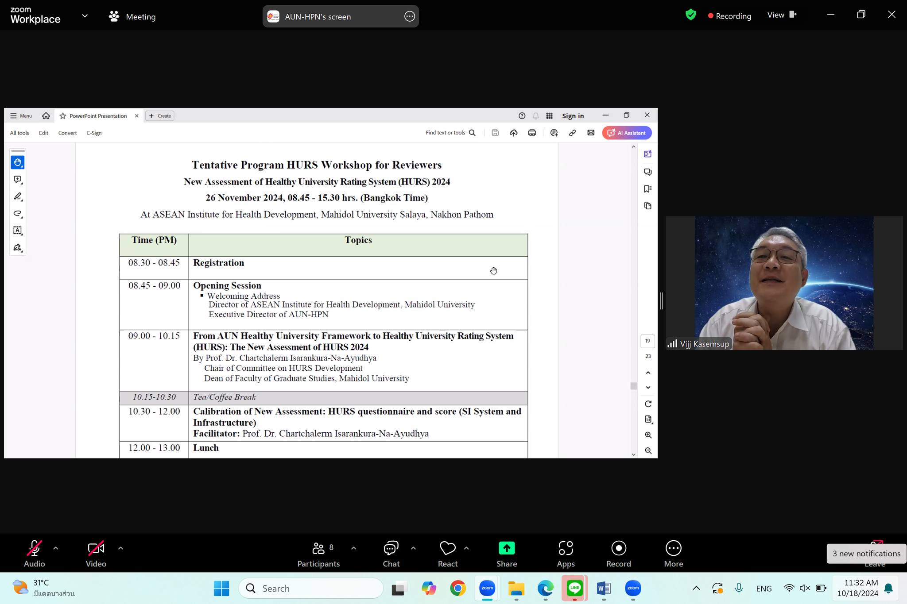
Task: Click Sign in in Acrobat
Action: [573, 116]
